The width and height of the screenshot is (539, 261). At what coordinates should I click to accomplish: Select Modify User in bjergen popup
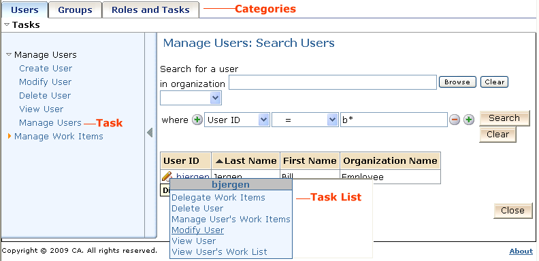pyautogui.click(x=197, y=230)
